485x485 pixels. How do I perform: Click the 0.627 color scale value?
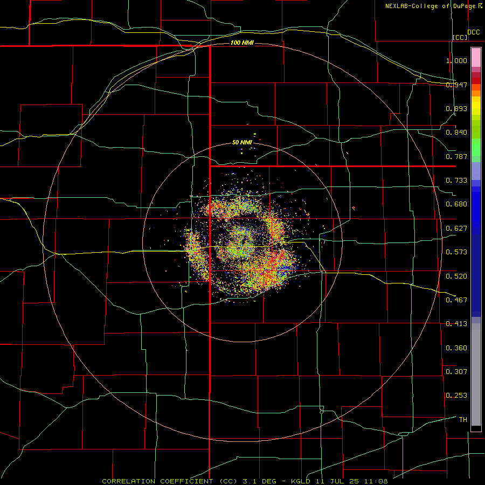(x=456, y=228)
